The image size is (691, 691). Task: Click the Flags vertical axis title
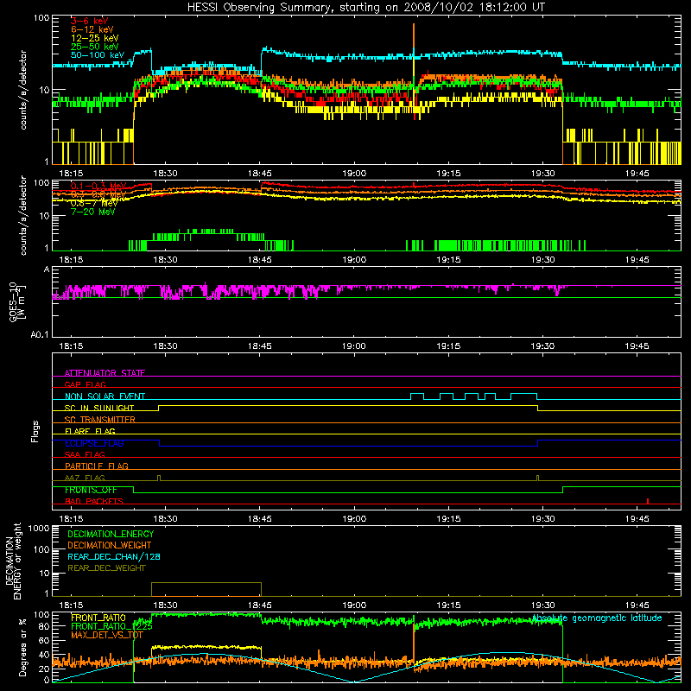pyautogui.click(x=35, y=431)
